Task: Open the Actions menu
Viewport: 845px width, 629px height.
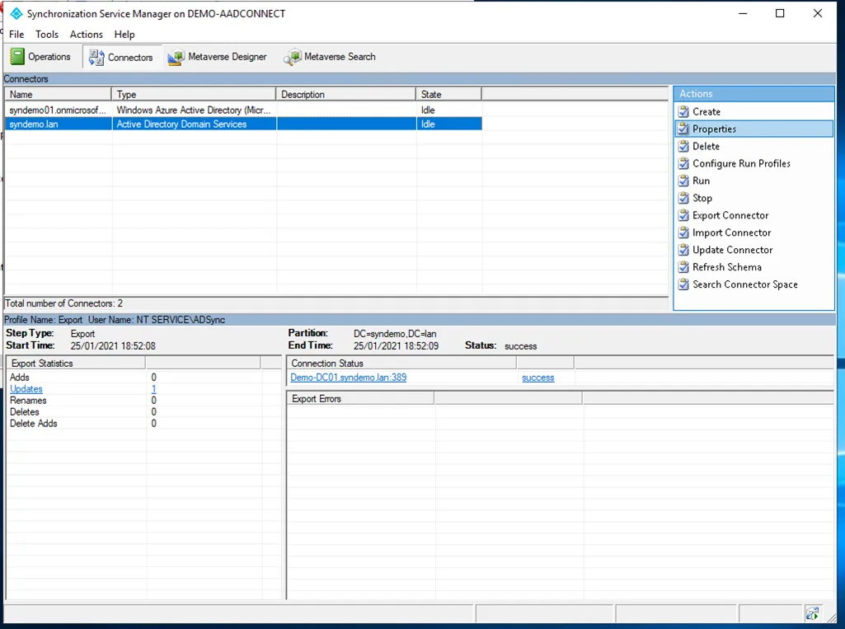Action: 87,35
